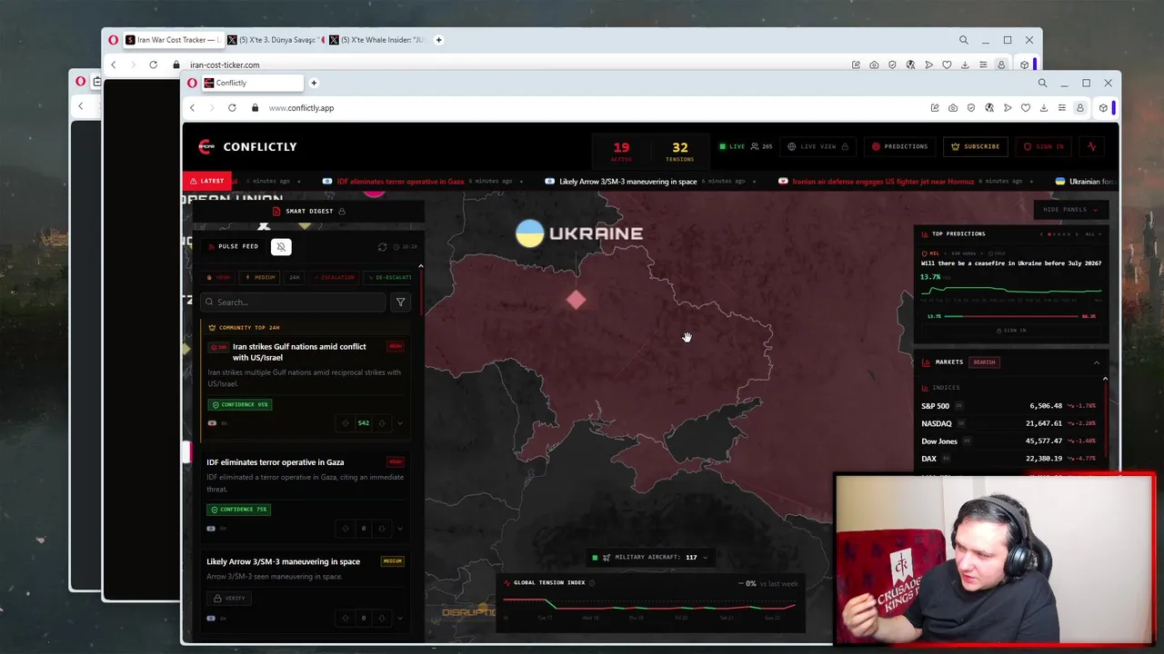Click the www.conflictly.app address bar
Image resolution: width=1164 pixels, height=654 pixels.
click(x=301, y=108)
